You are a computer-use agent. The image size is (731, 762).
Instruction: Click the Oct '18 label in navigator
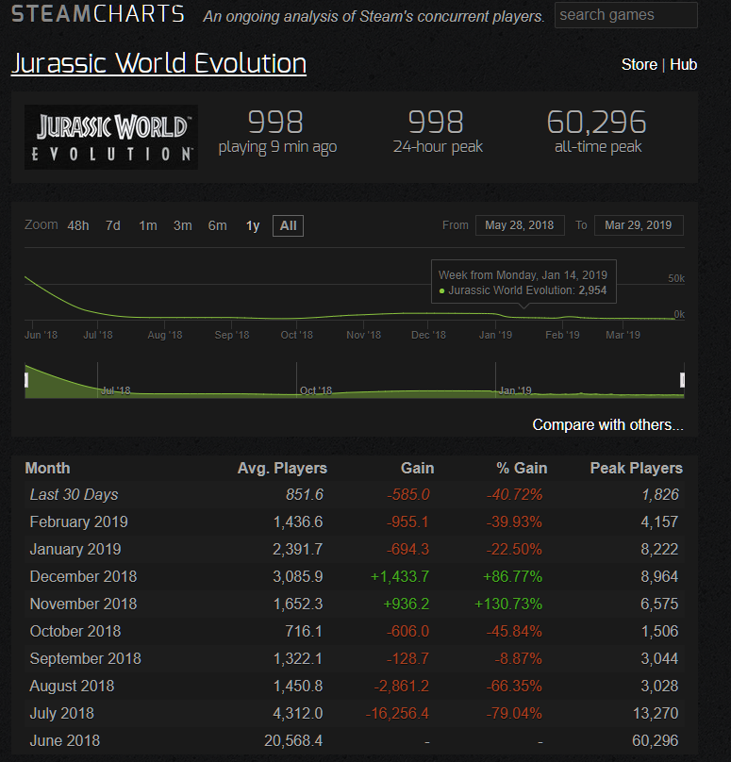pos(316,390)
